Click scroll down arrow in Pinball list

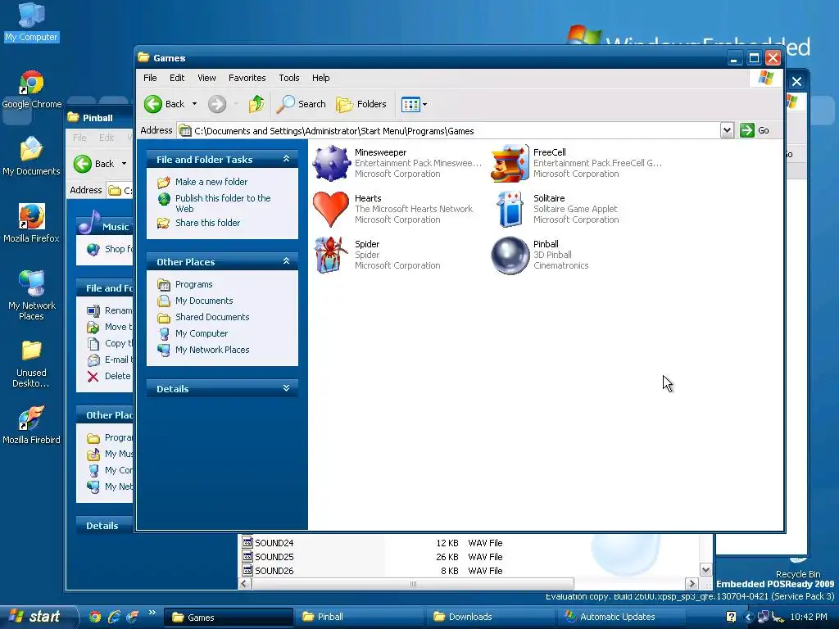705,570
